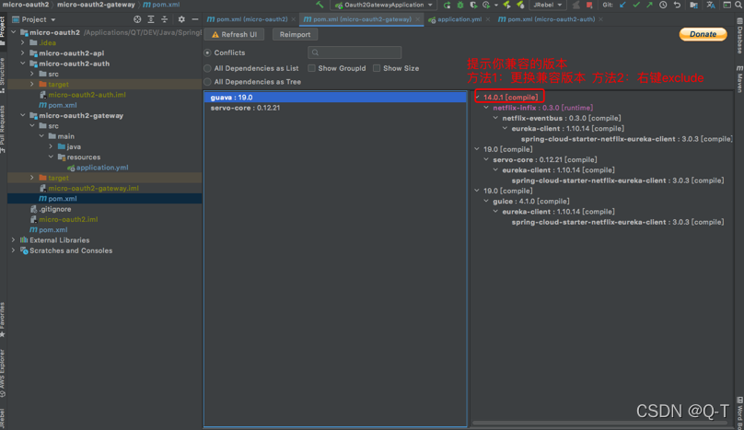Collapse the 14.0.1 [compile] dependency node
This screenshot has width=744, height=430.
click(477, 98)
